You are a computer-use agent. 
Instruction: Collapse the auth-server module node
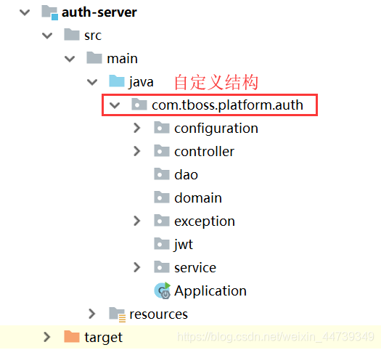coord(25,12)
